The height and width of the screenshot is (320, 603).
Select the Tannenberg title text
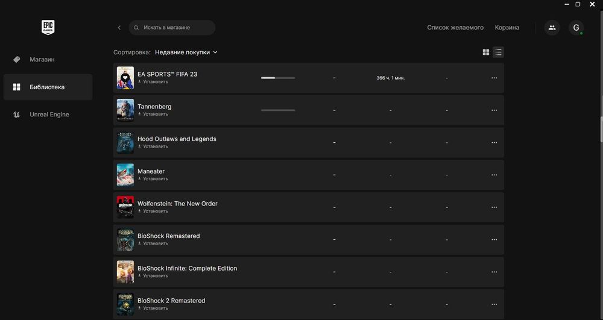[x=154, y=107]
